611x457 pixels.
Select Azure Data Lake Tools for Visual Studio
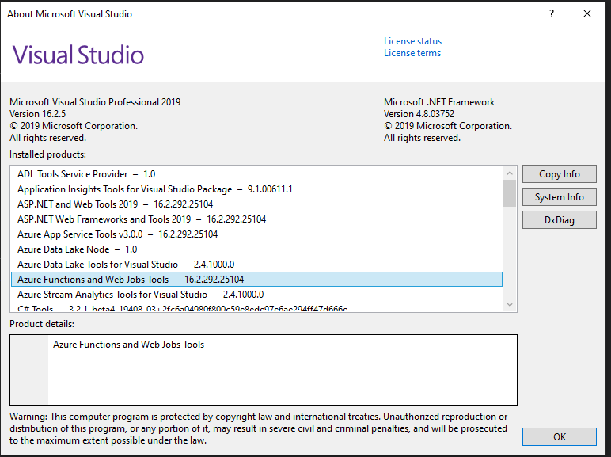256,265
